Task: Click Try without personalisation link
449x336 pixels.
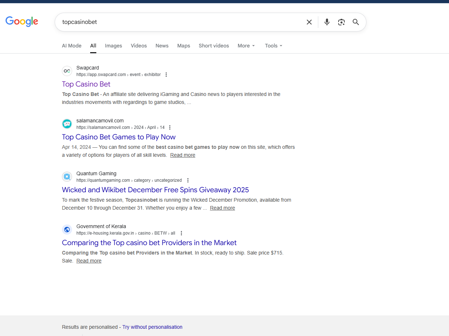Action: 152,327
